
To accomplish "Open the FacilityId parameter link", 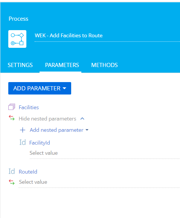I will click(x=40, y=143).
